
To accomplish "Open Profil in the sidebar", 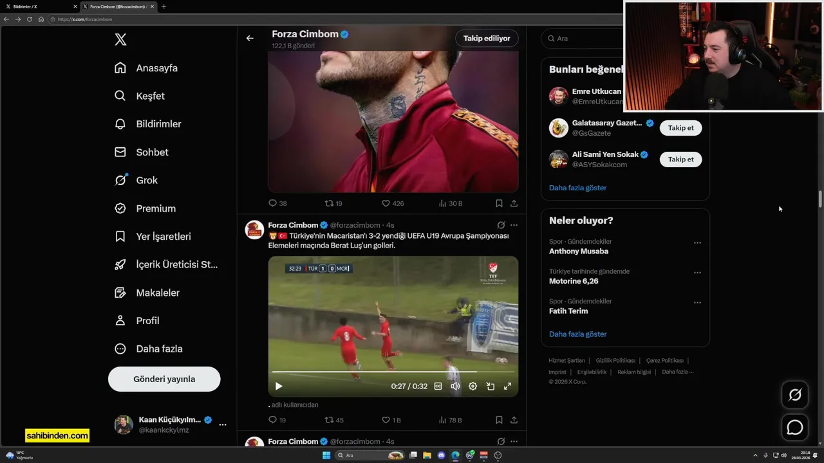I will point(136,320).
